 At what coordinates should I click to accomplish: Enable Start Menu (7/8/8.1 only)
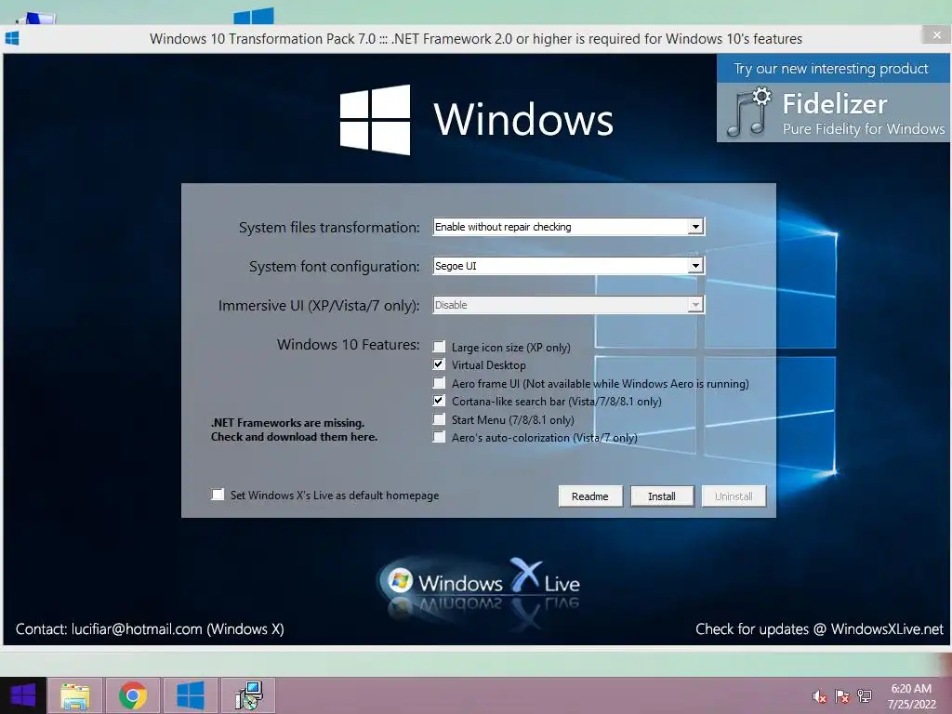[x=439, y=419]
